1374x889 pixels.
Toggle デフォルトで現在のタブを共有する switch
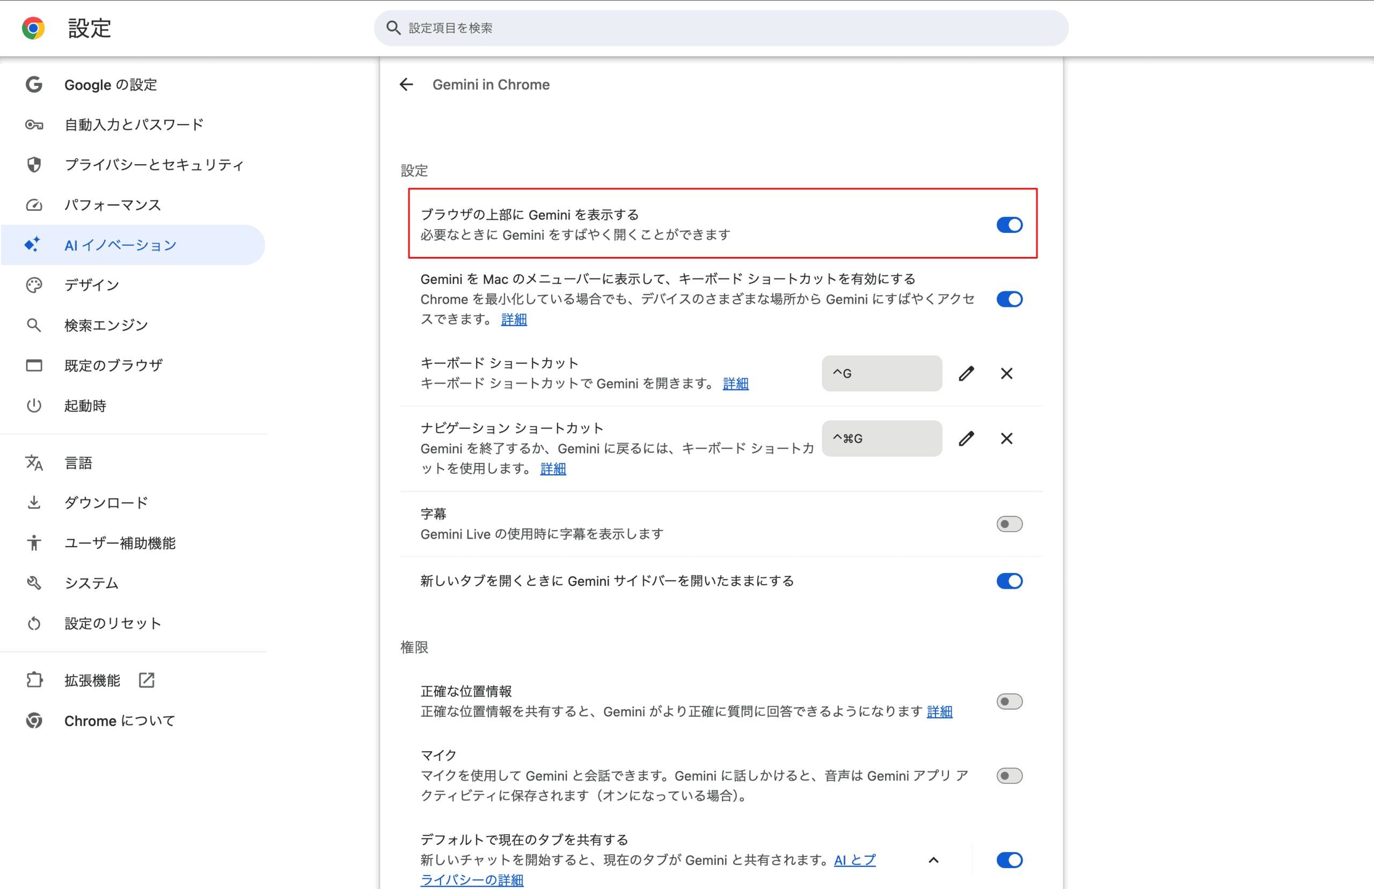(1009, 860)
